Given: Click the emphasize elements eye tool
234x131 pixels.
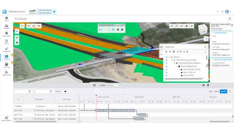Looking at the screenshot, I should point(39,26).
